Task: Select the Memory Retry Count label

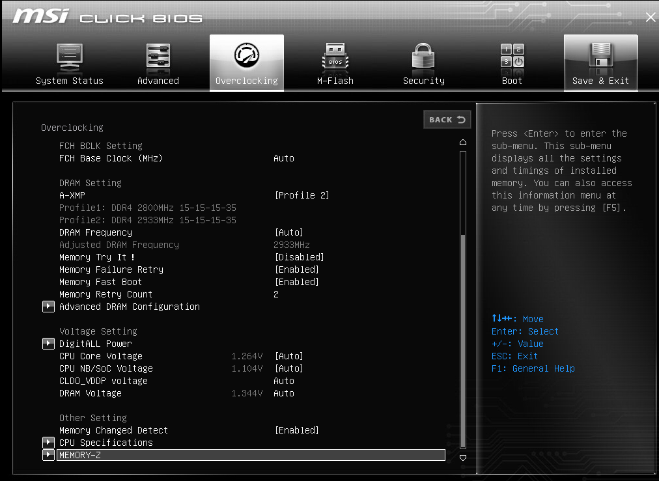Action: 105,294
